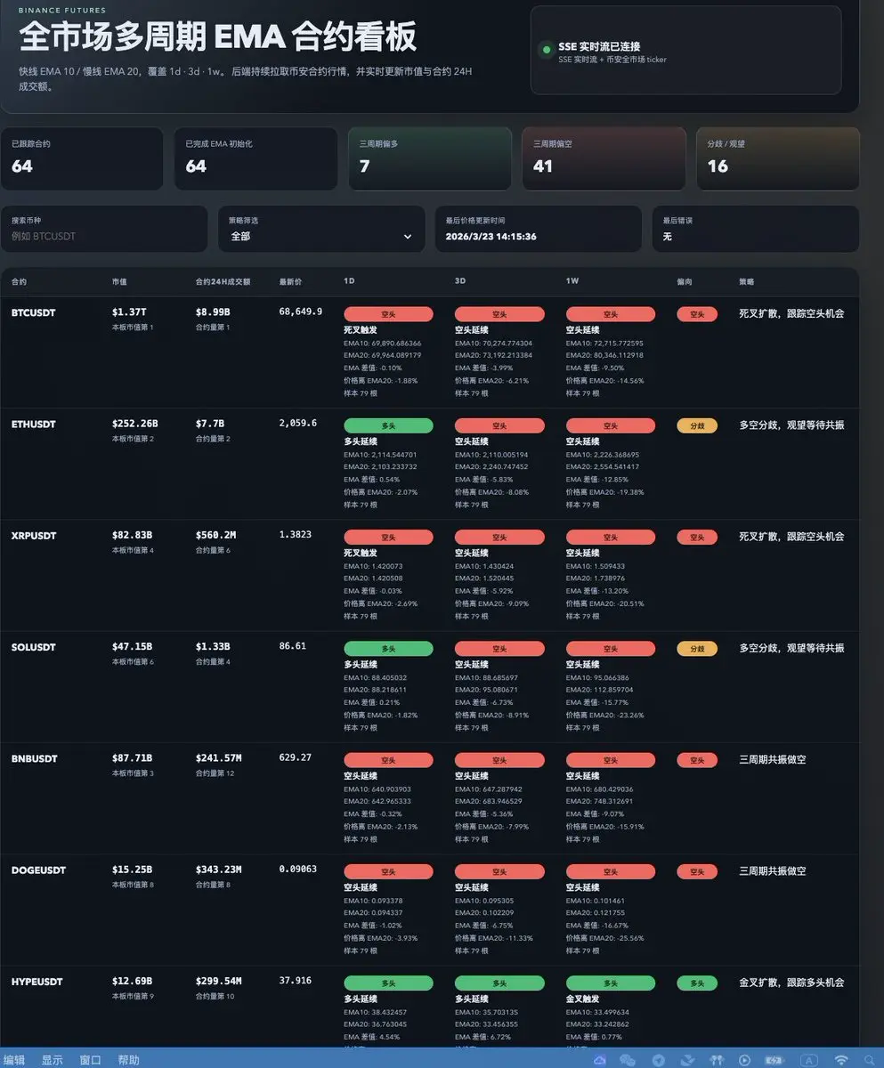Click HYPEUSDT green 多头 bias badge
This screenshot has width=884, height=1068.
697,983
